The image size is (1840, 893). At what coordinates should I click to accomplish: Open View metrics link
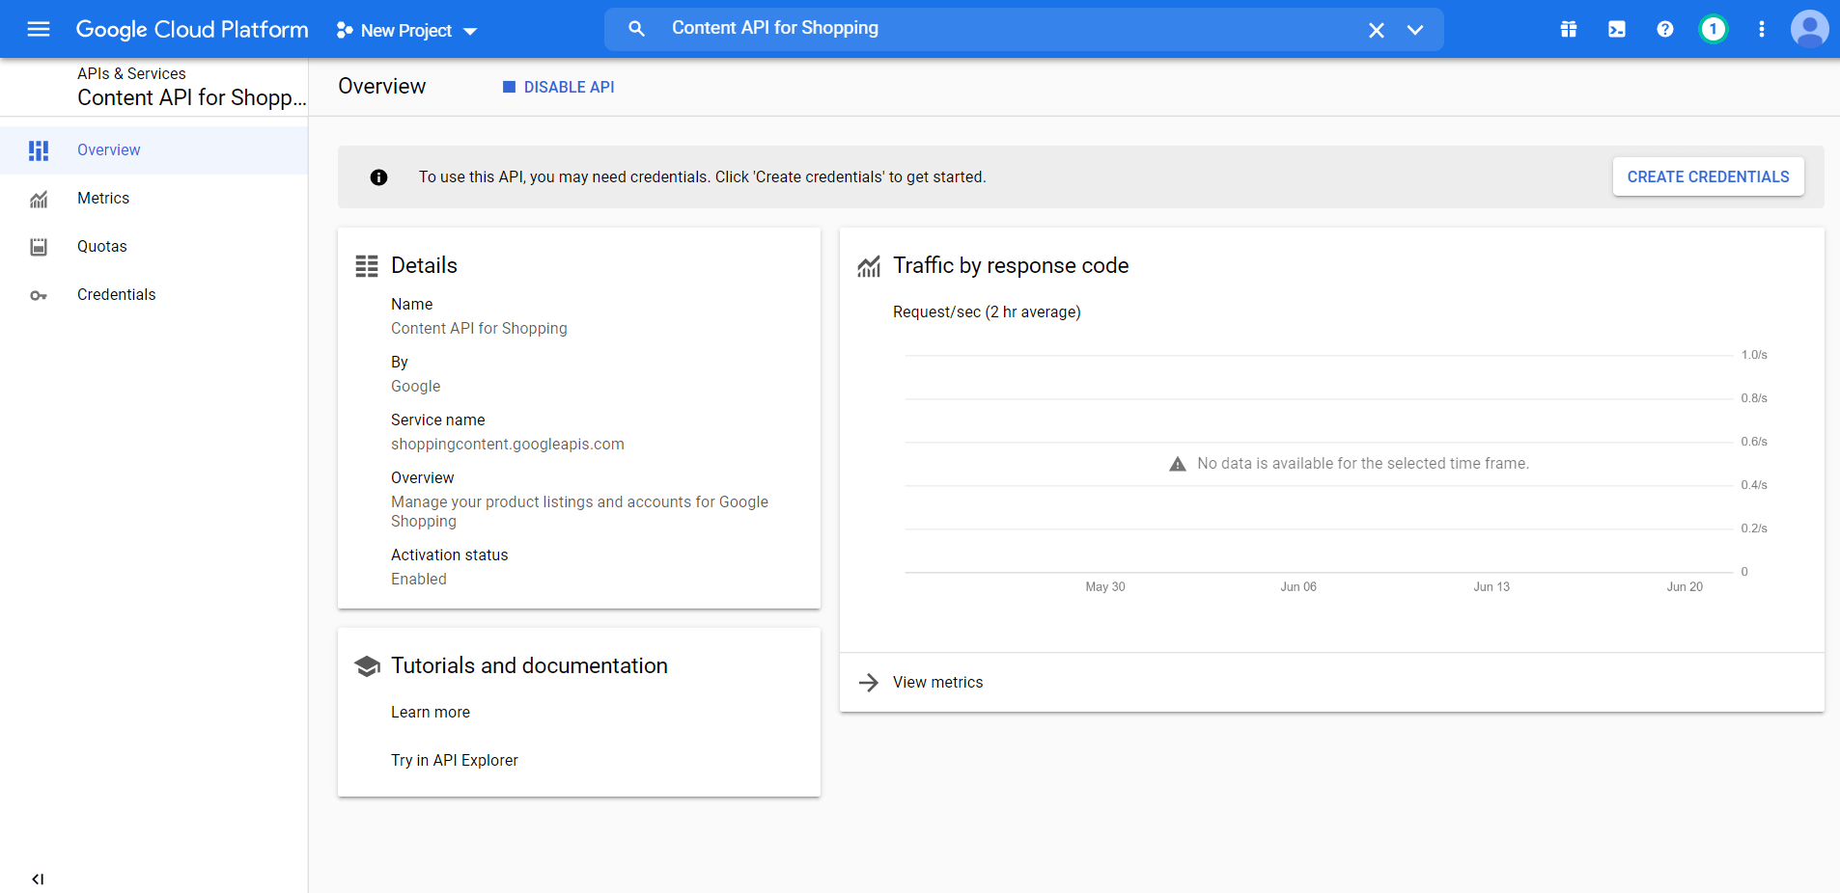point(937,682)
